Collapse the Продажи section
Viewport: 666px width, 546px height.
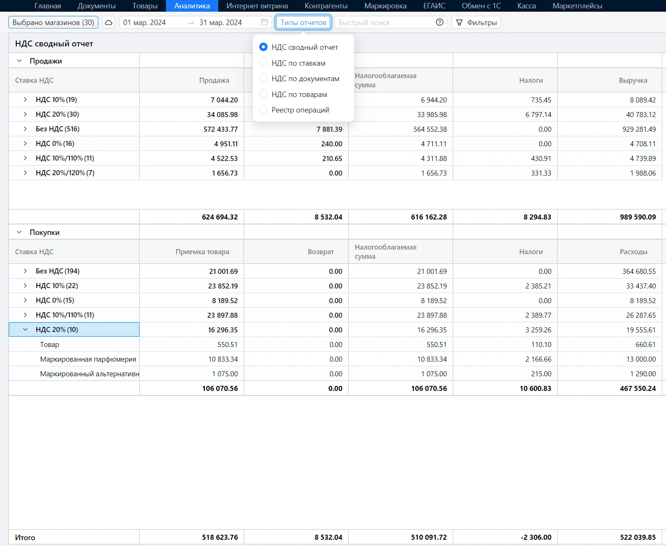[x=19, y=61]
